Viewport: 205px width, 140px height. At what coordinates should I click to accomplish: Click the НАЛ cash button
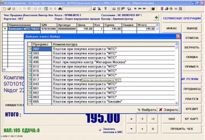click(172, 119)
